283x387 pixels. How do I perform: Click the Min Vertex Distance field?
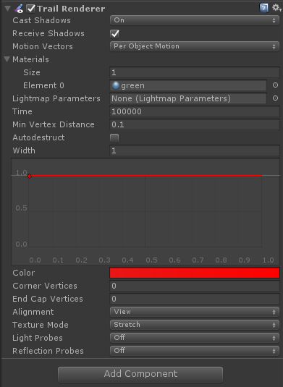pyautogui.click(x=195, y=124)
